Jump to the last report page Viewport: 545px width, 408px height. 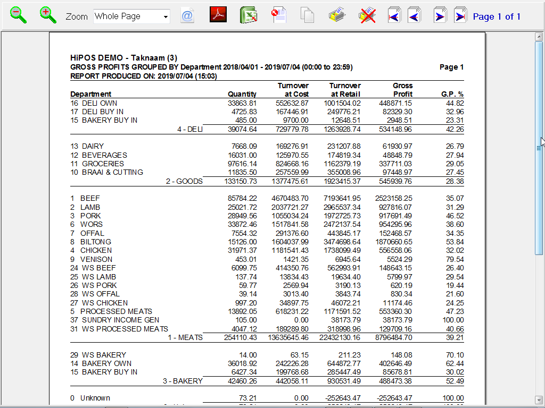coord(460,15)
